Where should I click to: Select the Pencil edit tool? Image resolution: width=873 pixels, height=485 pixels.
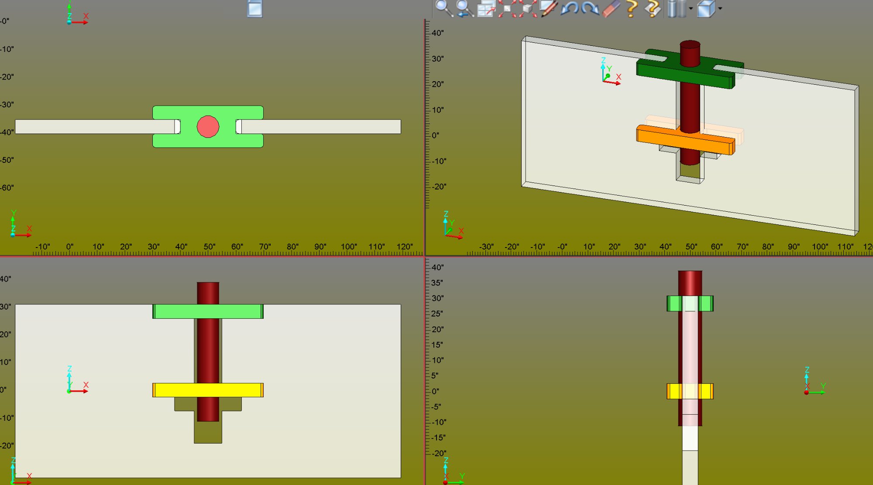coord(549,9)
